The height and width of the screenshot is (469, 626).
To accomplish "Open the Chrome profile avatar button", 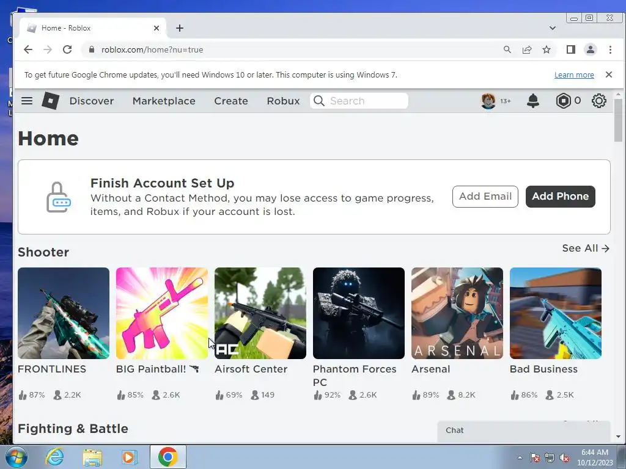I will coord(591,49).
